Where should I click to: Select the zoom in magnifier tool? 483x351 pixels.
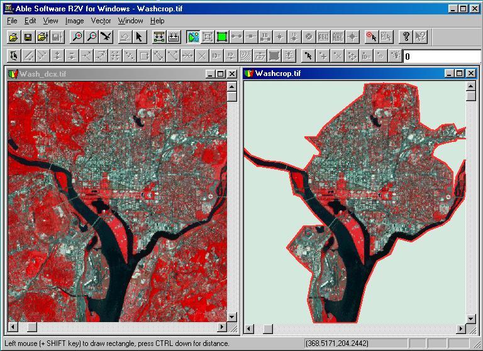pos(77,37)
